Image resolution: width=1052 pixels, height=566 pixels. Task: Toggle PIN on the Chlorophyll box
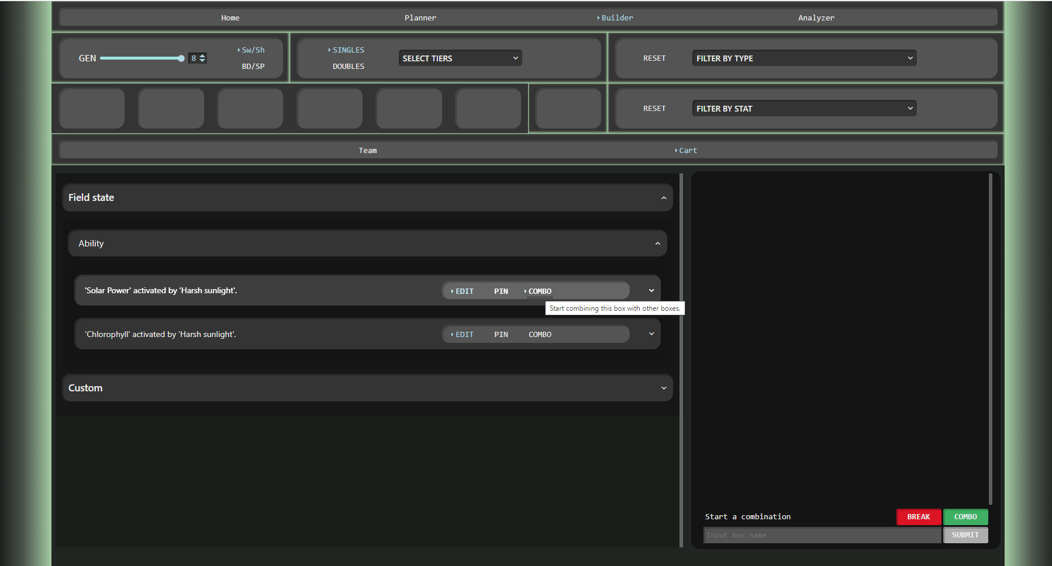coord(501,335)
